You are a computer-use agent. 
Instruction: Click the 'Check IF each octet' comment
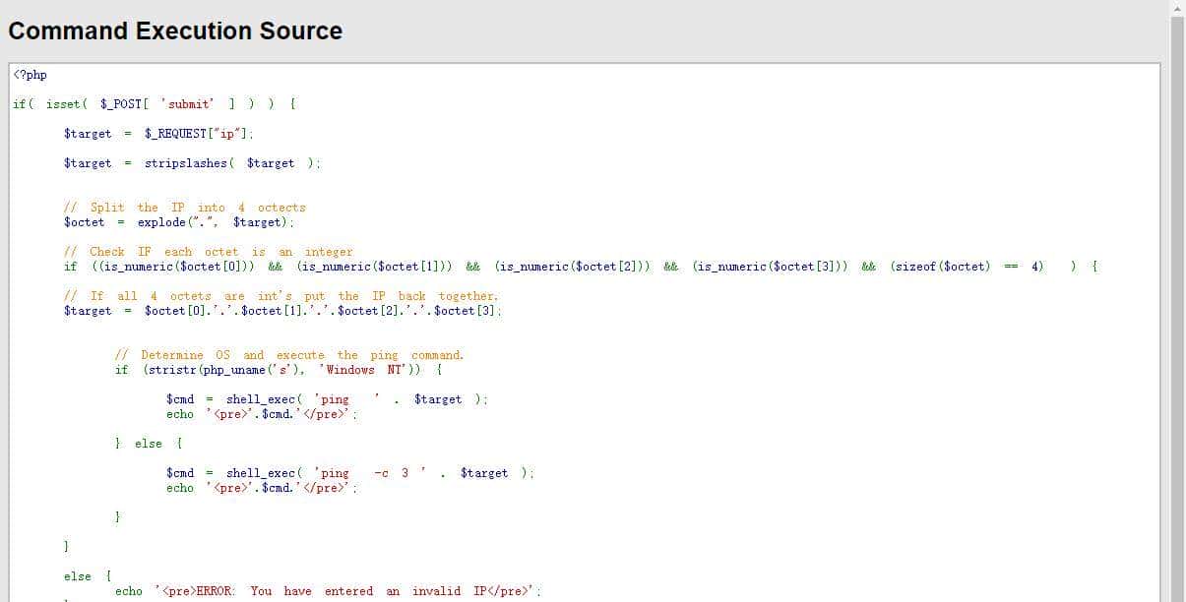coord(208,252)
